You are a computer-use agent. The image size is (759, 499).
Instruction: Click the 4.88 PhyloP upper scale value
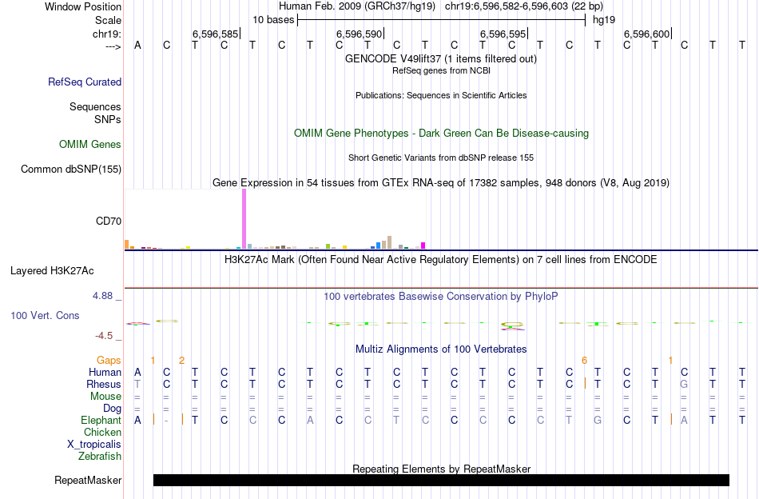click(102, 296)
